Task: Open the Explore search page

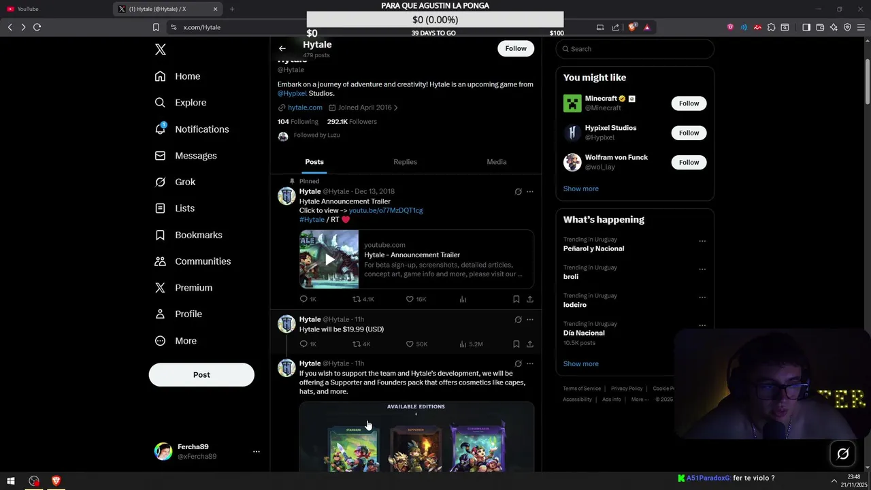Action: coord(180,103)
